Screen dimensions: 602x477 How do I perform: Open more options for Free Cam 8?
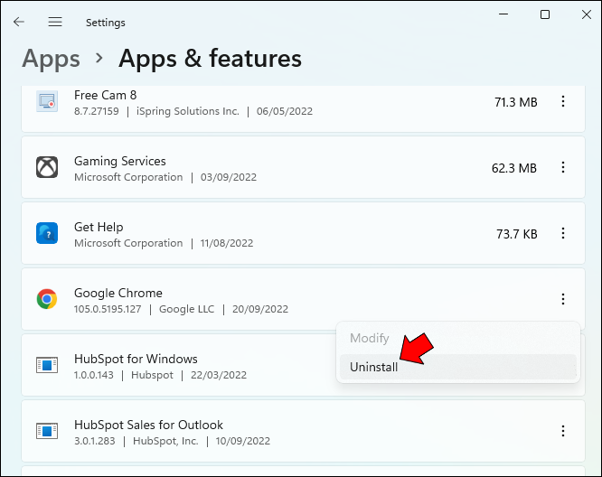tap(563, 102)
